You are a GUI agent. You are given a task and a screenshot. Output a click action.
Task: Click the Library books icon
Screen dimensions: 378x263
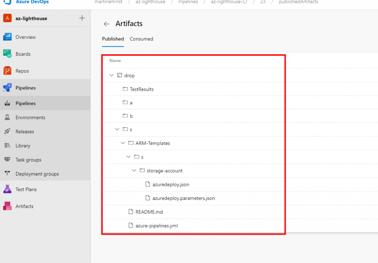(7, 145)
